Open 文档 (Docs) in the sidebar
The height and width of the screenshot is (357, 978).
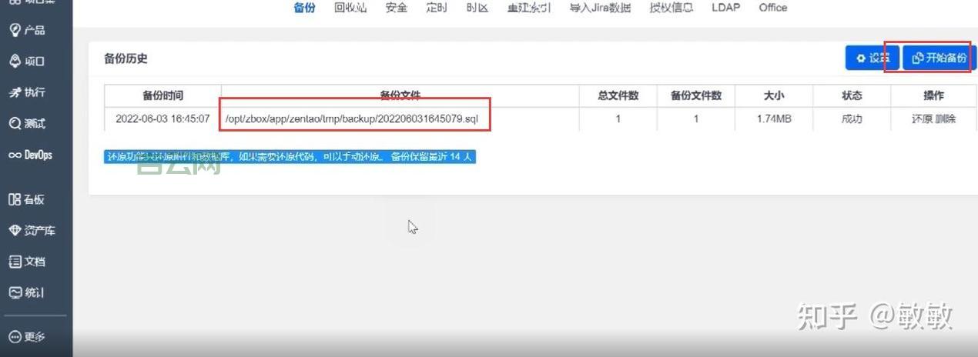(27, 262)
